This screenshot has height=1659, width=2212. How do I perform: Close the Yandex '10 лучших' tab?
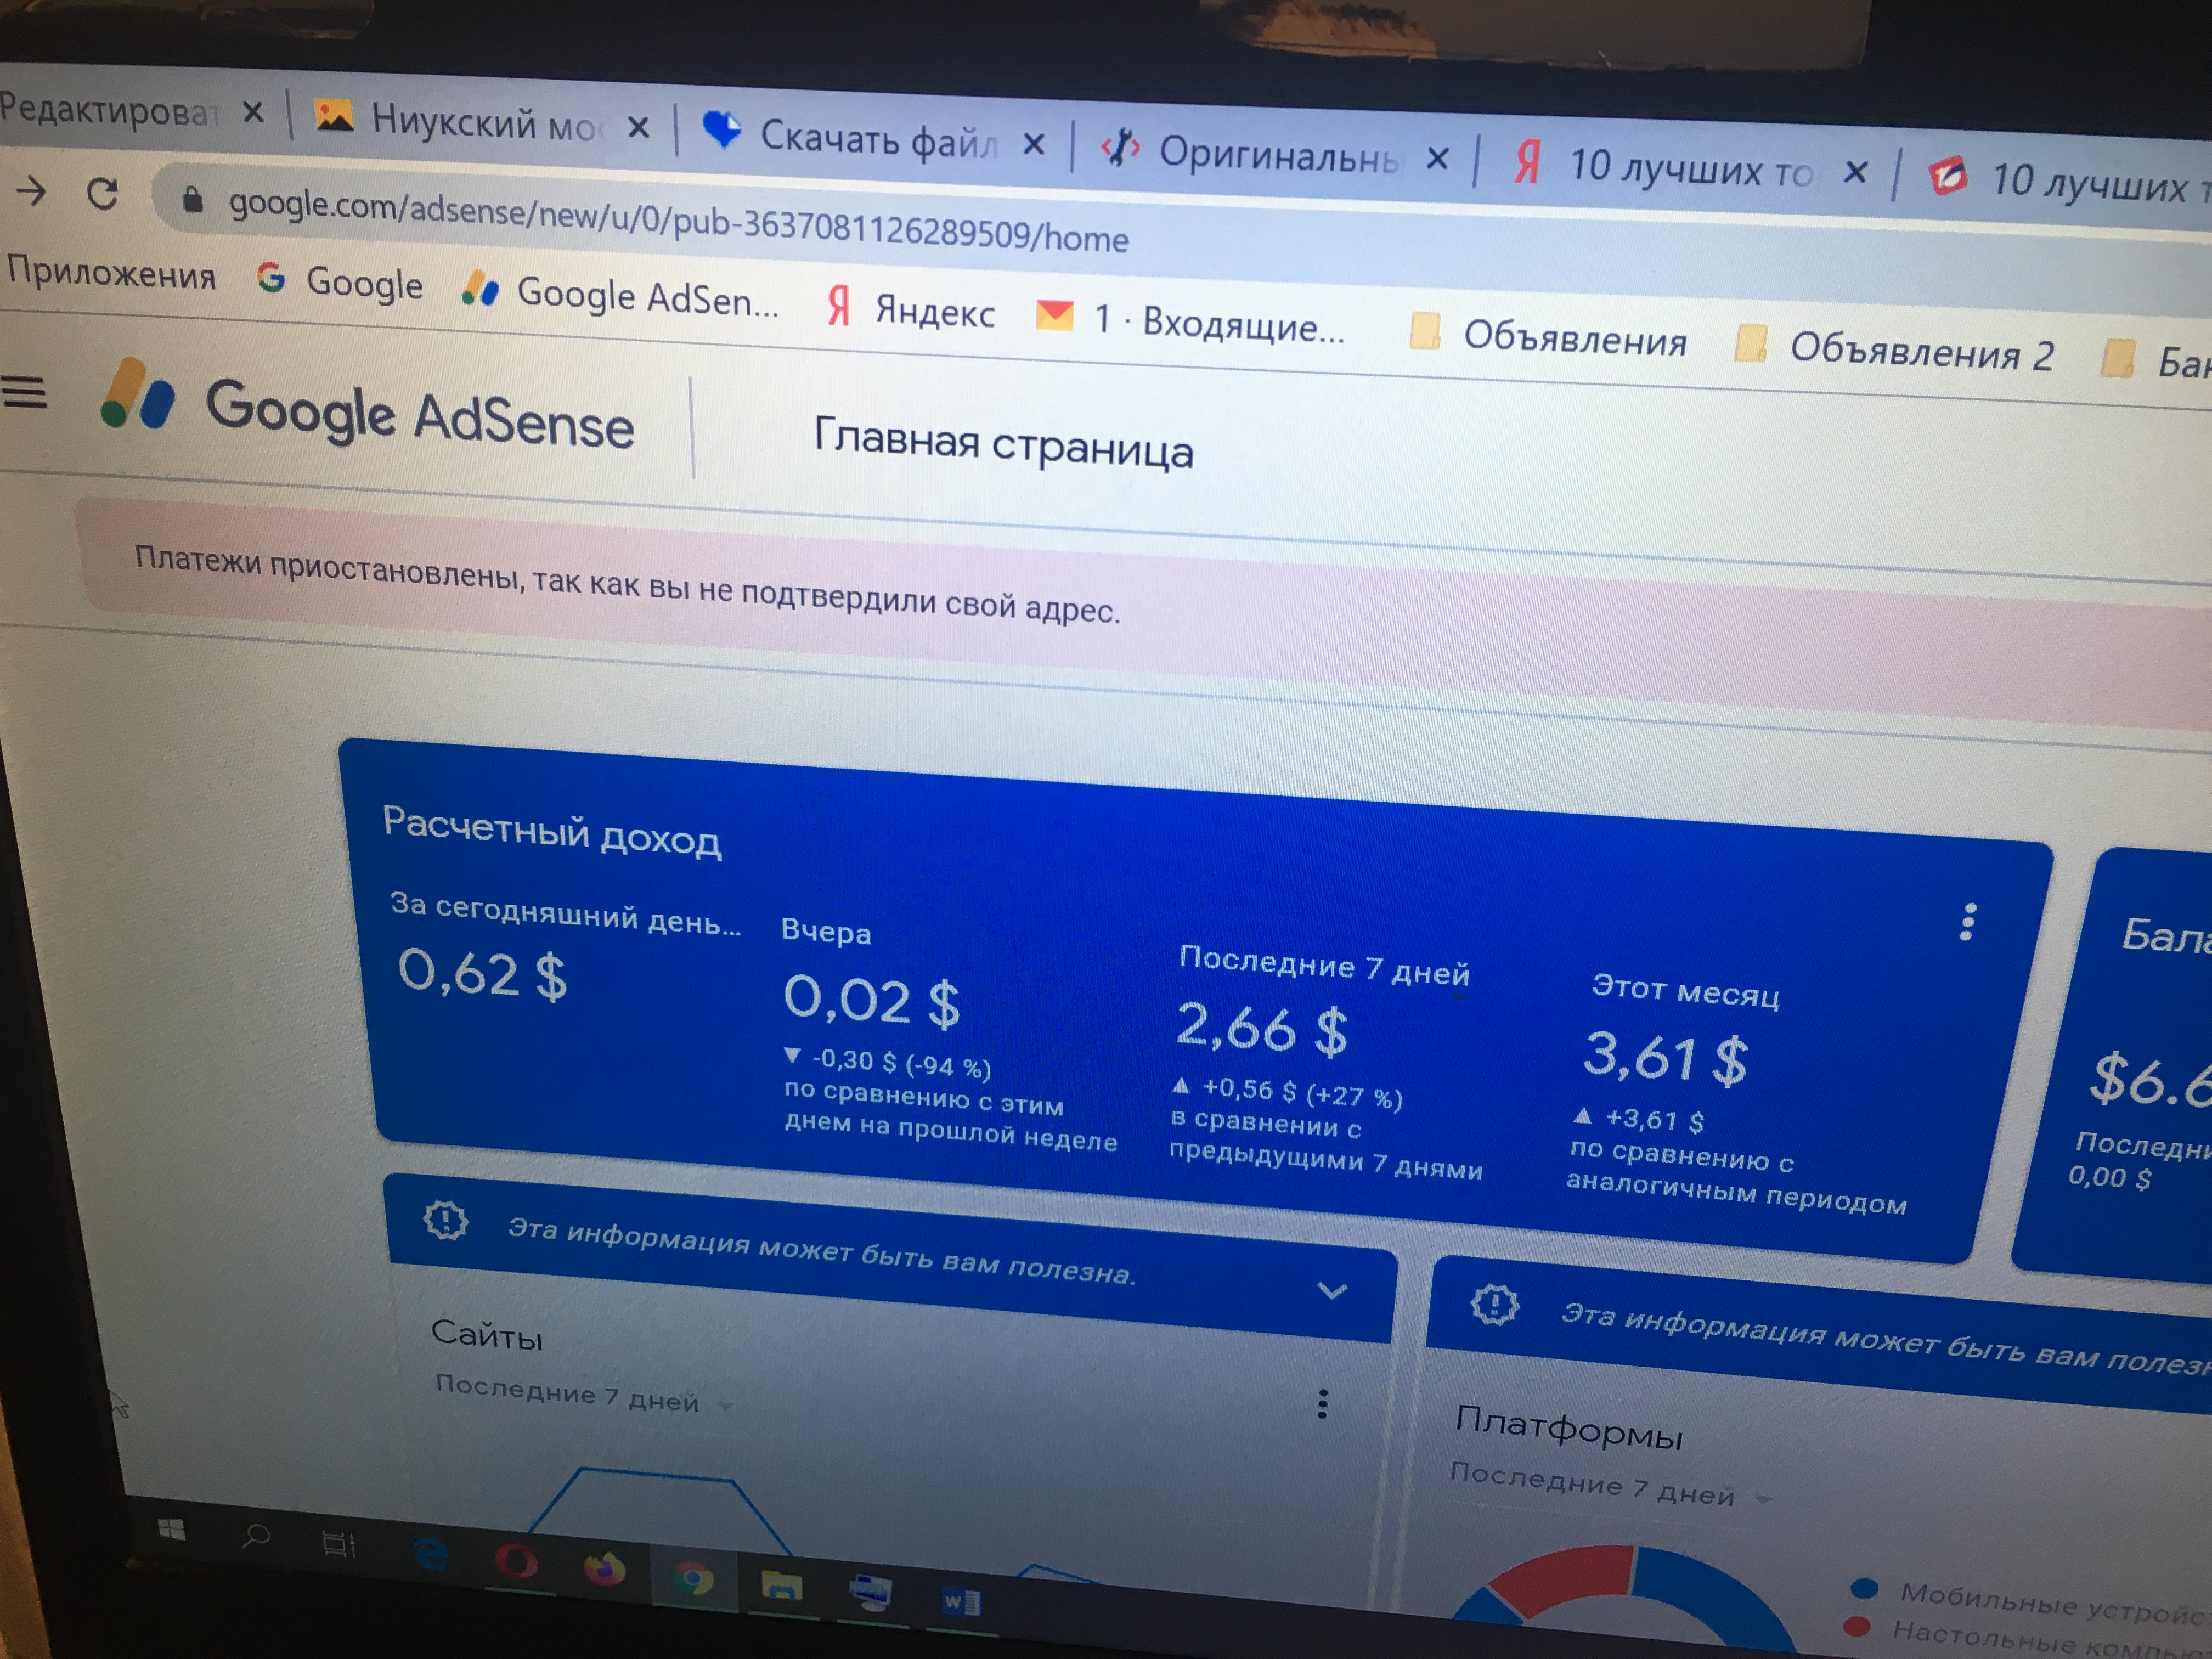(1855, 172)
